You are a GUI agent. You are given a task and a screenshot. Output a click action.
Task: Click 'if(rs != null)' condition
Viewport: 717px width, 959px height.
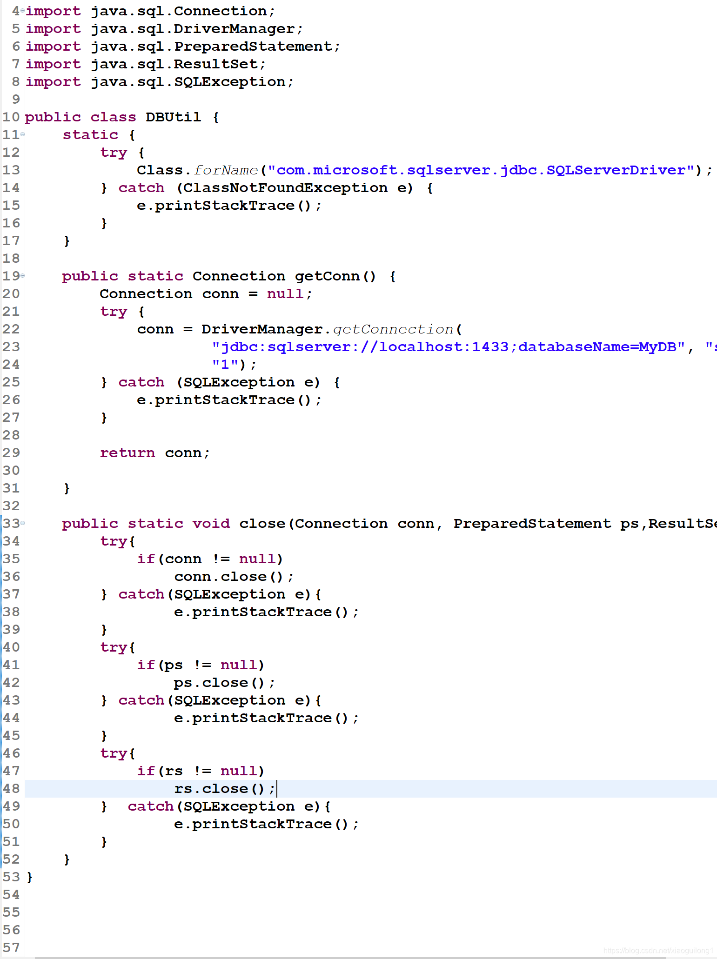[x=201, y=771]
